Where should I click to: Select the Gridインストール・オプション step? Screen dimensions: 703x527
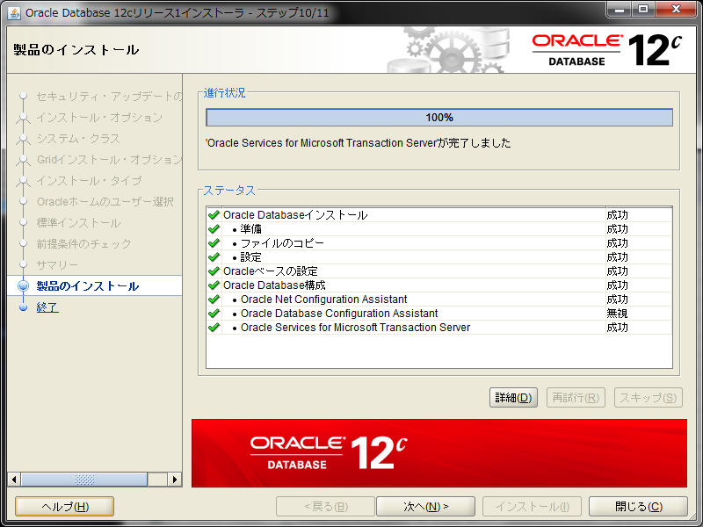pos(109,160)
